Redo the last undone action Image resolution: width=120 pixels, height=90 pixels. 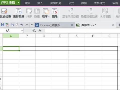[x=27, y=25]
